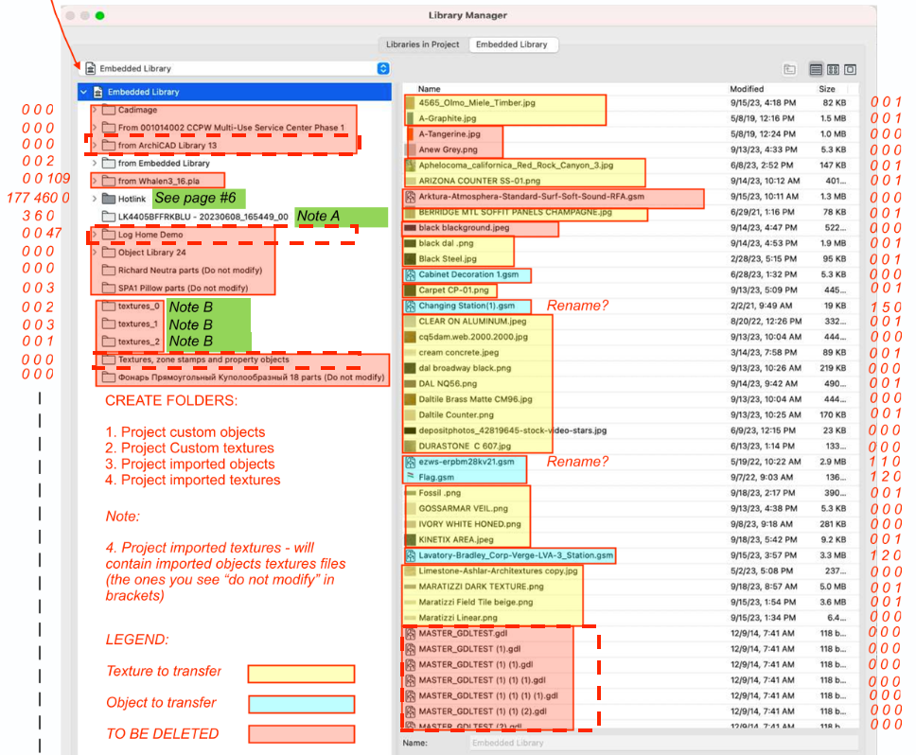Screen dimensions: 916x755
Task: Select Textures, zone stamps and property objects folder
Action: point(196,360)
